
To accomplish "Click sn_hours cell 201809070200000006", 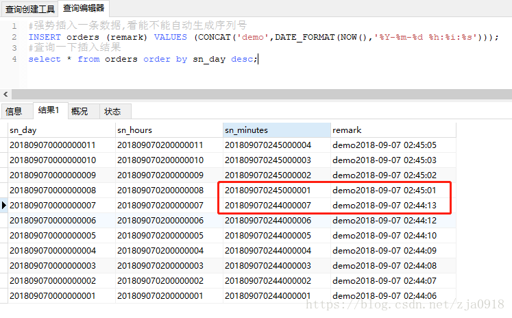I will pyautogui.click(x=169, y=221).
